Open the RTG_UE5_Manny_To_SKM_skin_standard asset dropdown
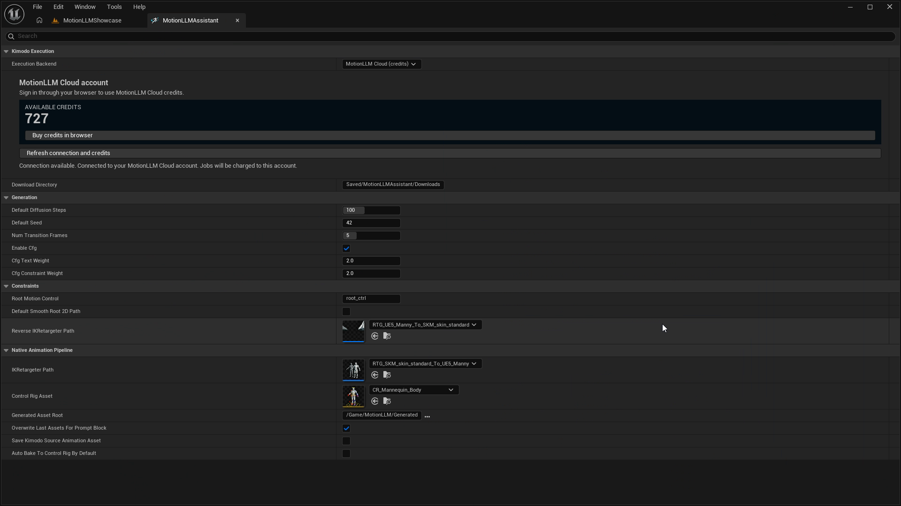901x506 pixels. click(x=425, y=325)
